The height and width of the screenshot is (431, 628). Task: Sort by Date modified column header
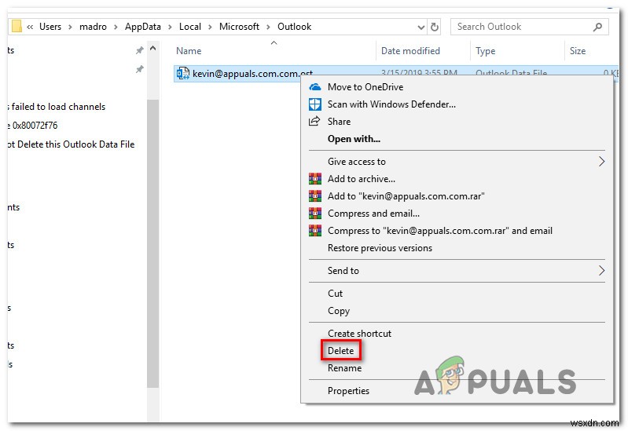click(x=410, y=51)
